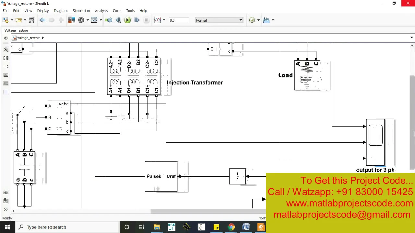Viewport: 415px width, 233px height.
Task: Click the Model Advisor checkmark icon
Action: [x=252, y=20]
